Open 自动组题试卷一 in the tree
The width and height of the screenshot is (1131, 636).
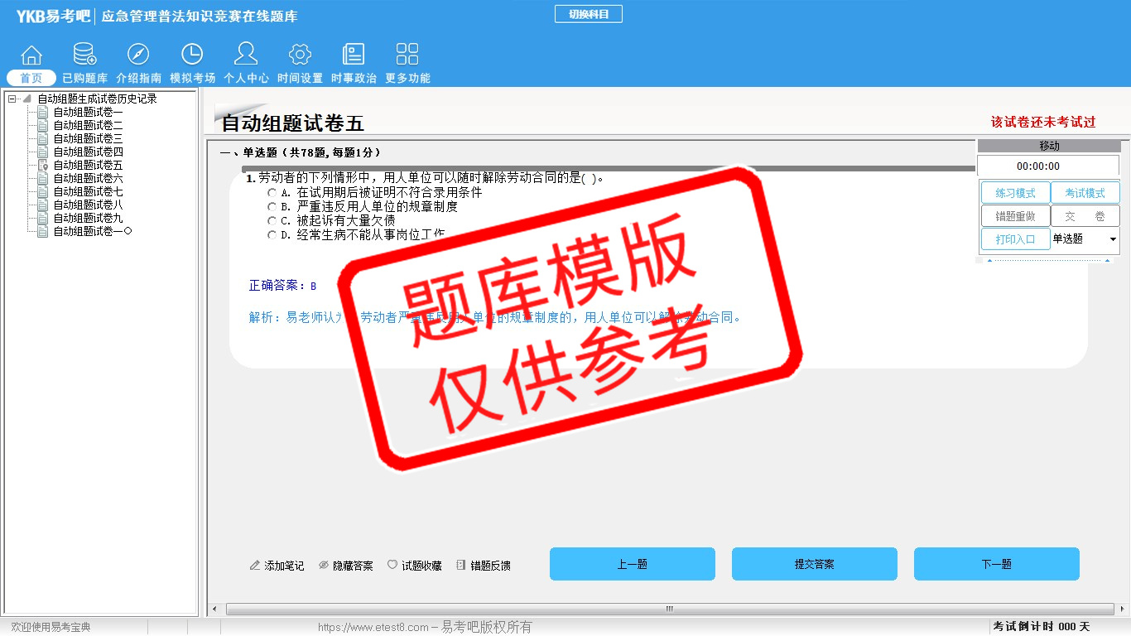(88, 112)
